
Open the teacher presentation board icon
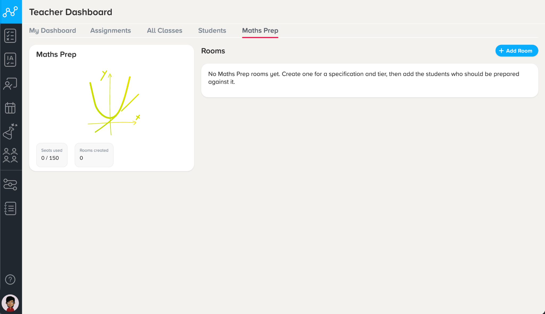click(10, 84)
